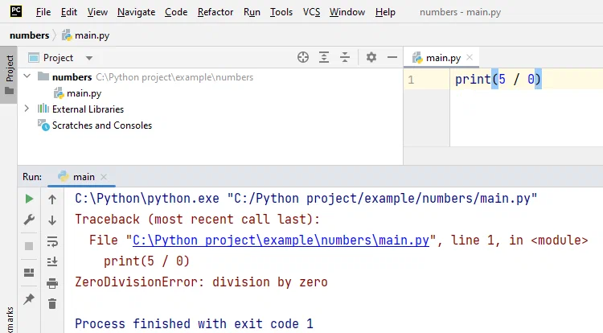The width and height of the screenshot is (603, 333).
Task: Switch to main.py editor tab
Action: pos(442,58)
